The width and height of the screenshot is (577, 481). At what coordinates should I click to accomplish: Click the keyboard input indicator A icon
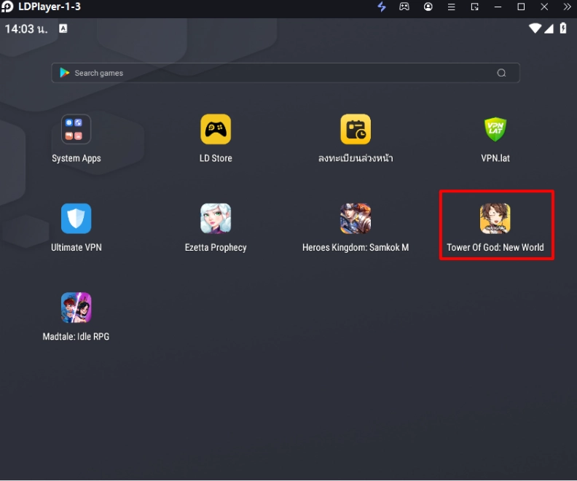coord(63,28)
